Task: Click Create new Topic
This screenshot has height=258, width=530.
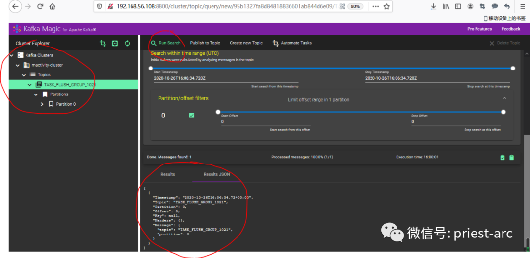Action: (x=246, y=43)
